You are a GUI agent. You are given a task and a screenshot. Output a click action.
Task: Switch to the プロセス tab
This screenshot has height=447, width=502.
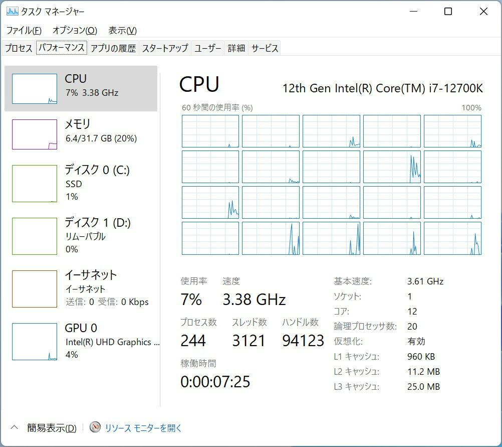coord(19,48)
